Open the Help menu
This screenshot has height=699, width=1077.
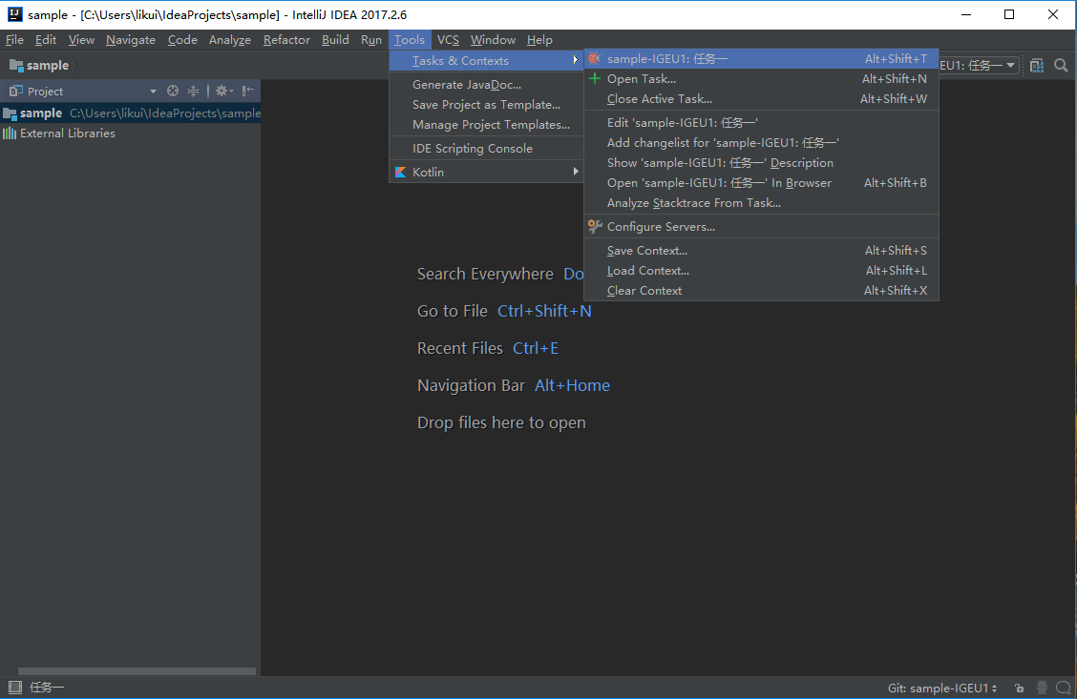tap(539, 40)
